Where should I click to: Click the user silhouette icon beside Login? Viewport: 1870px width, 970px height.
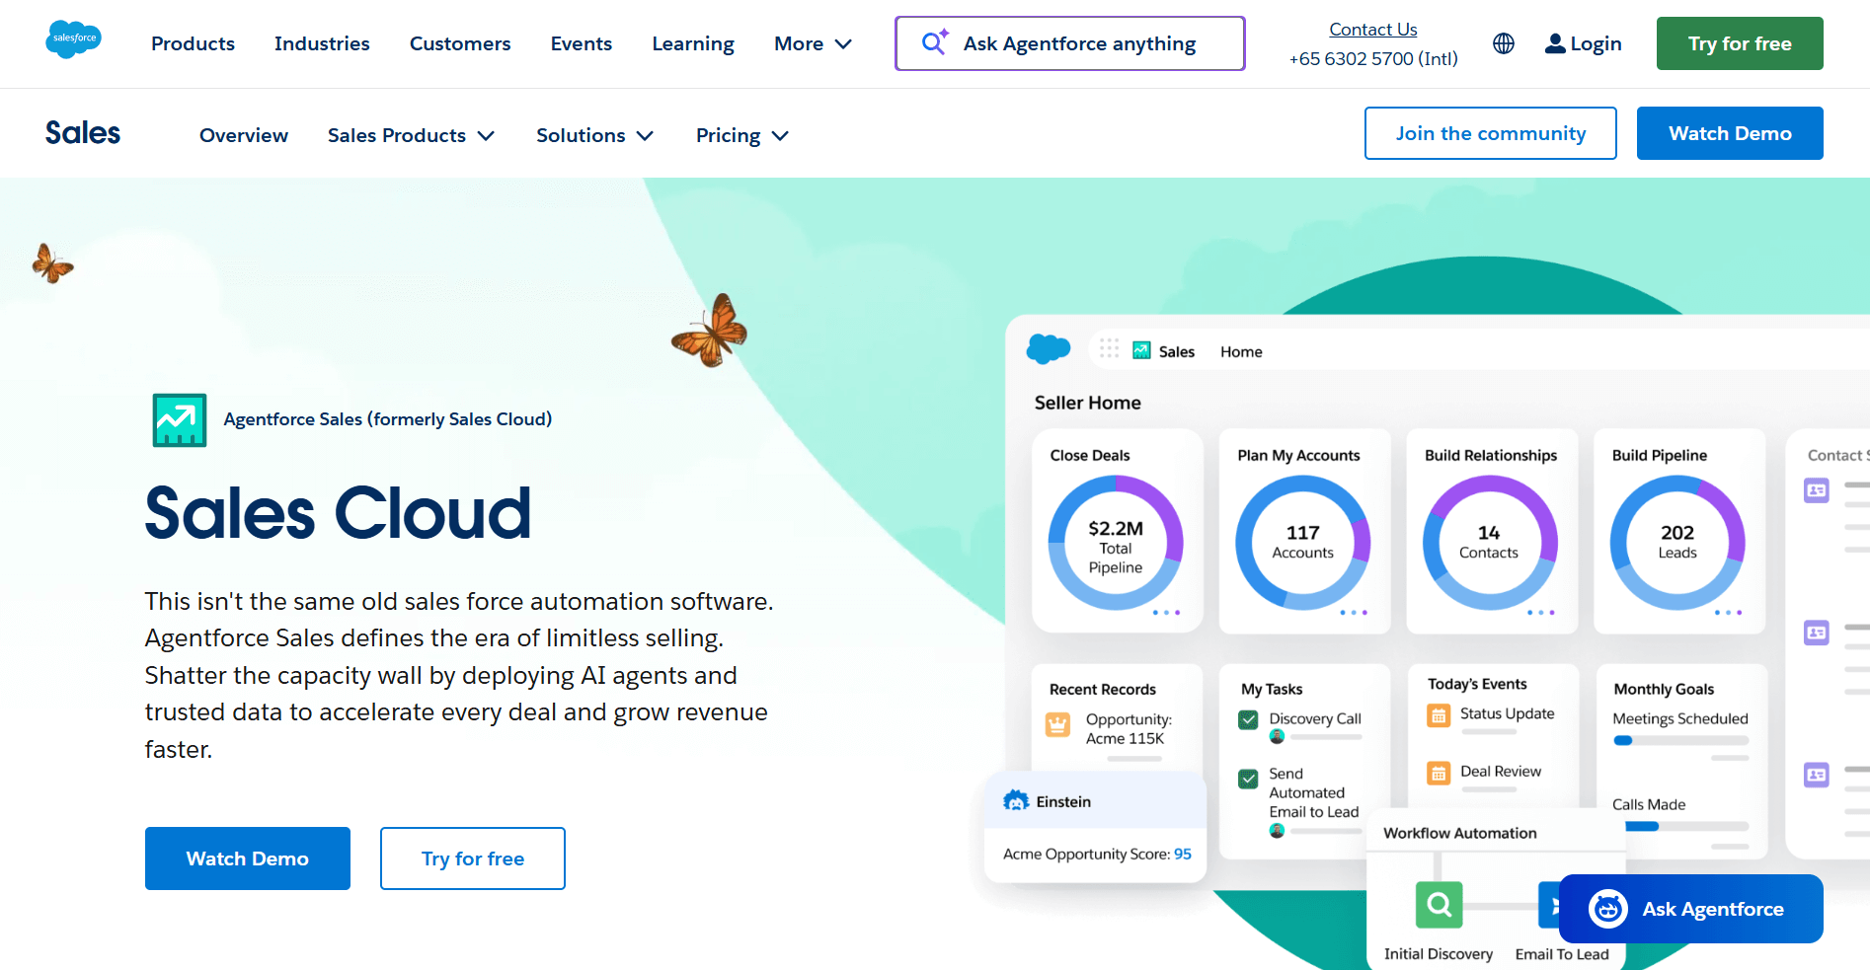[x=1555, y=43]
